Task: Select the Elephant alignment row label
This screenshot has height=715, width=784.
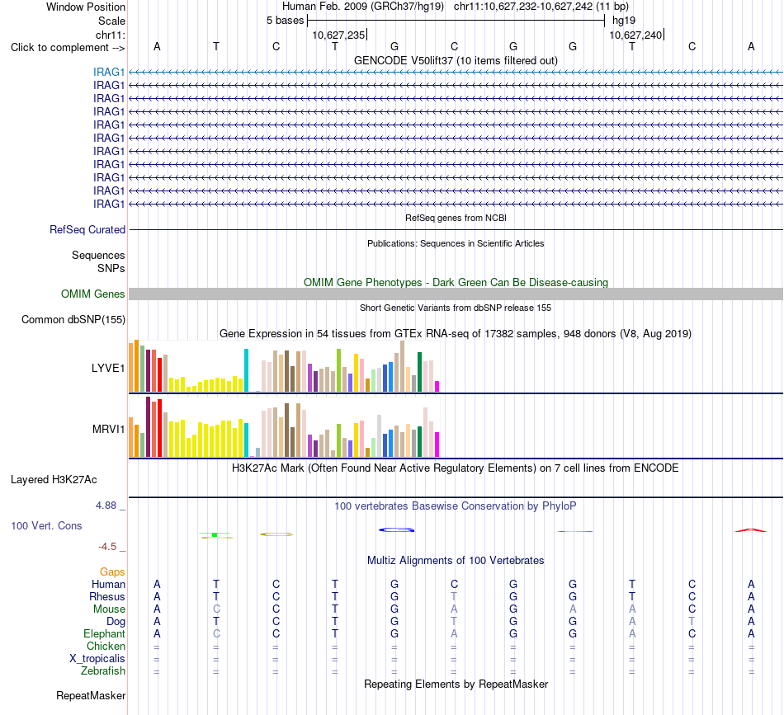Action: click(x=104, y=633)
